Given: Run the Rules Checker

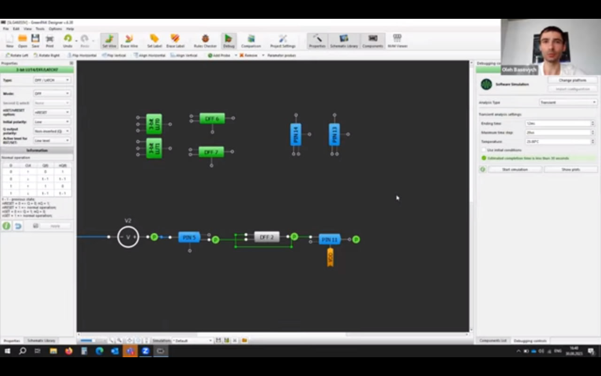Looking at the screenshot, I should (205, 41).
